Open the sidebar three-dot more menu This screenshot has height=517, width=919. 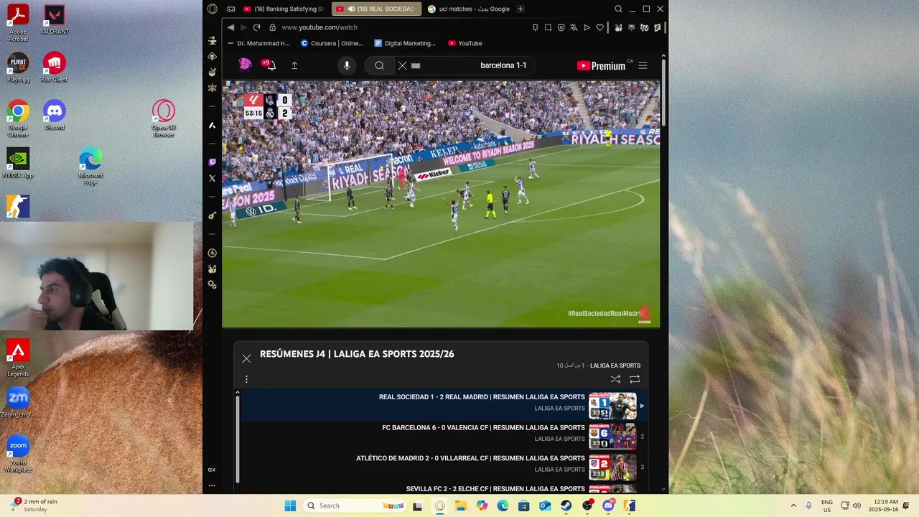point(212,485)
